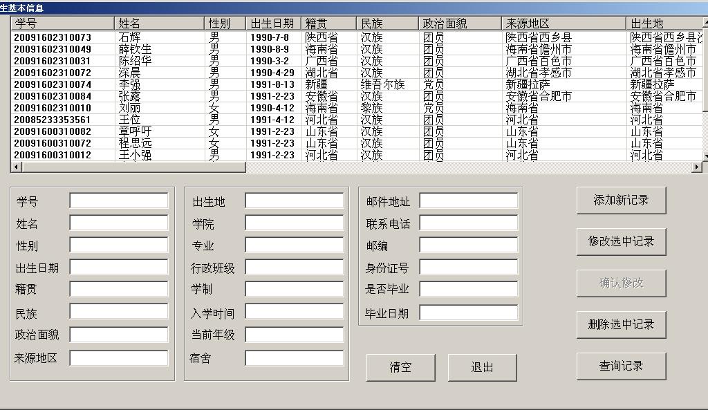Click the 政治面貌 column header
Screen dimensions: 708x410
pyautogui.click(x=461, y=24)
